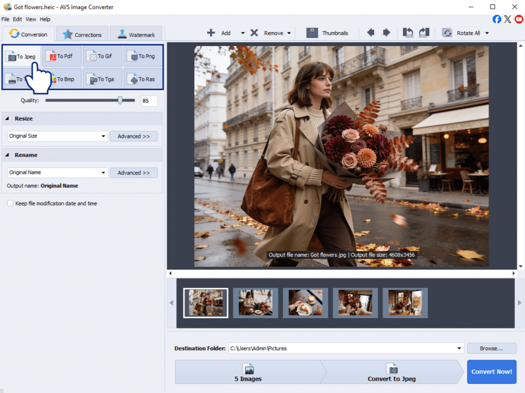The width and height of the screenshot is (525, 393).
Task: Click the Browse... button
Action: 492,348
